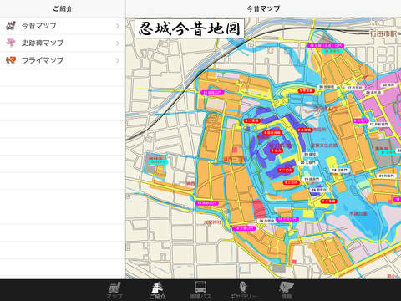The height and width of the screenshot is (301, 401).
Task: Expand the 史跡碑マップ row chevron
Action: point(118,43)
